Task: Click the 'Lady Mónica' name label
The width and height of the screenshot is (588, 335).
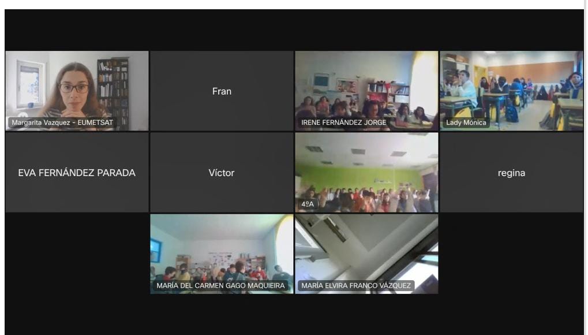Action: 466,122
